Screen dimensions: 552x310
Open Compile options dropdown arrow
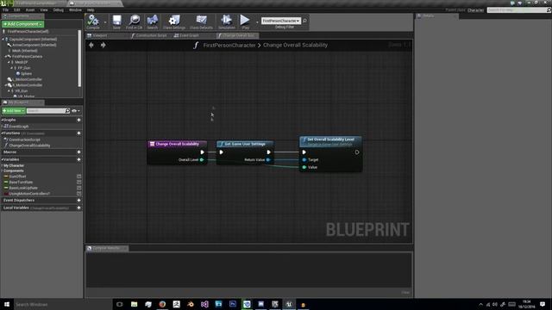tap(105, 22)
